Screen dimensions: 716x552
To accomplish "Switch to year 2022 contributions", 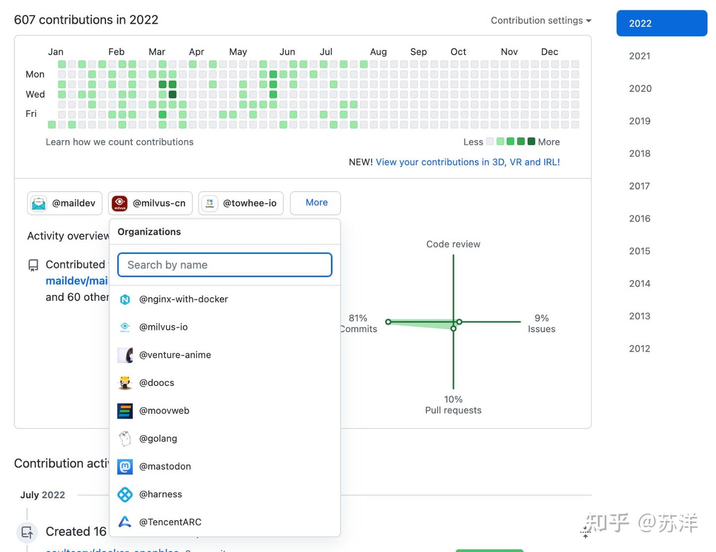I will pos(662,23).
